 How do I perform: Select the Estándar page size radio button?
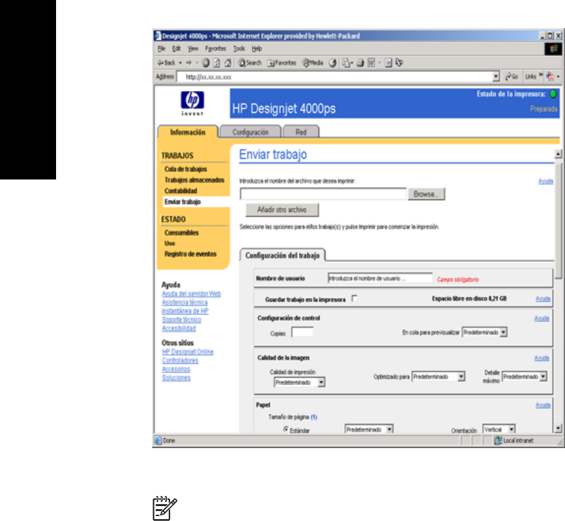[x=286, y=429]
